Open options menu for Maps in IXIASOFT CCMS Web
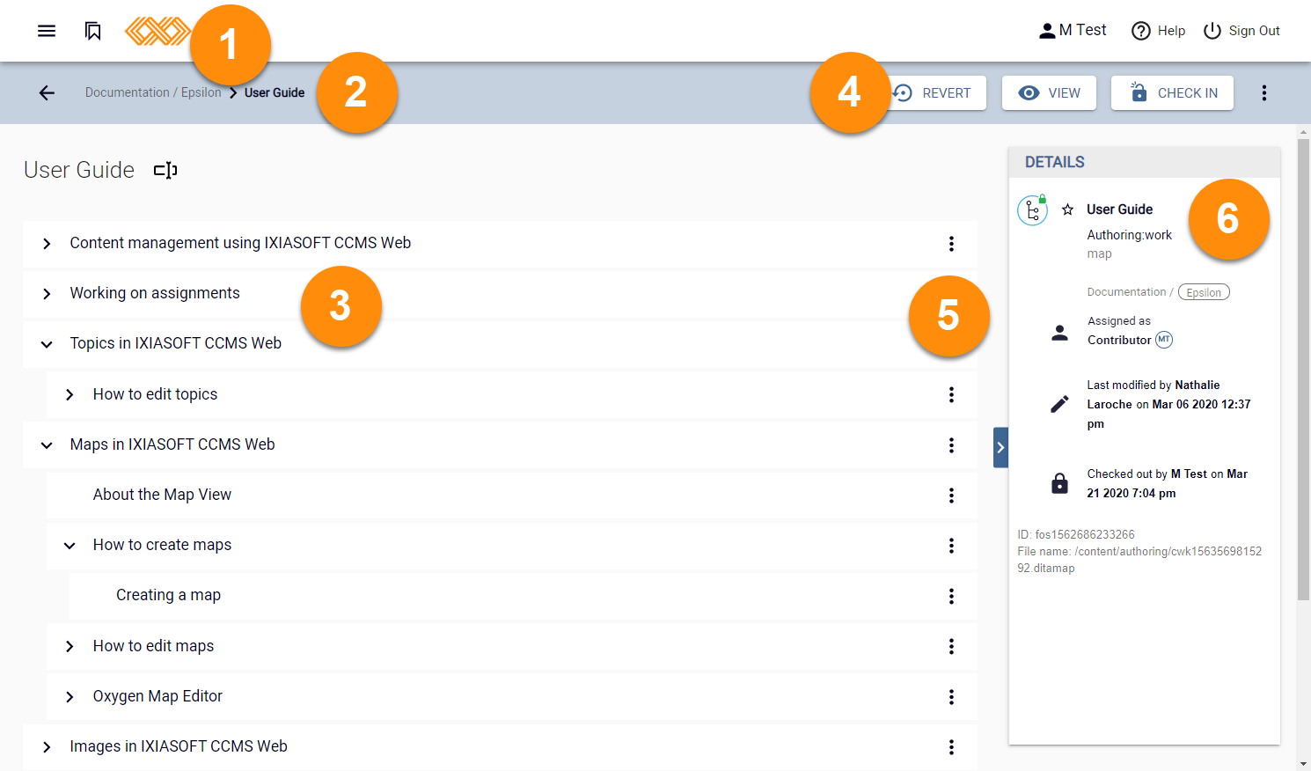This screenshot has width=1311, height=771. click(x=951, y=445)
